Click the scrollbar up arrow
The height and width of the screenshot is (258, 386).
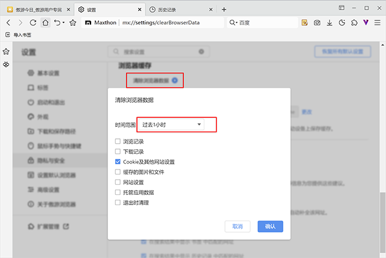(382, 45)
